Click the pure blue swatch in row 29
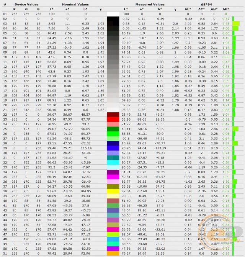Image resolution: width=245 pixels, height=257 pixels. (x=113, y=148)
